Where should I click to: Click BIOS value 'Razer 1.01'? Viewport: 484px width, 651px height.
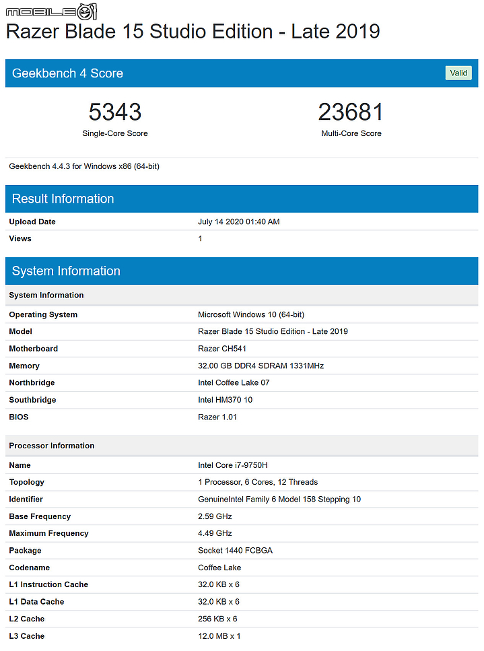[x=217, y=417]
